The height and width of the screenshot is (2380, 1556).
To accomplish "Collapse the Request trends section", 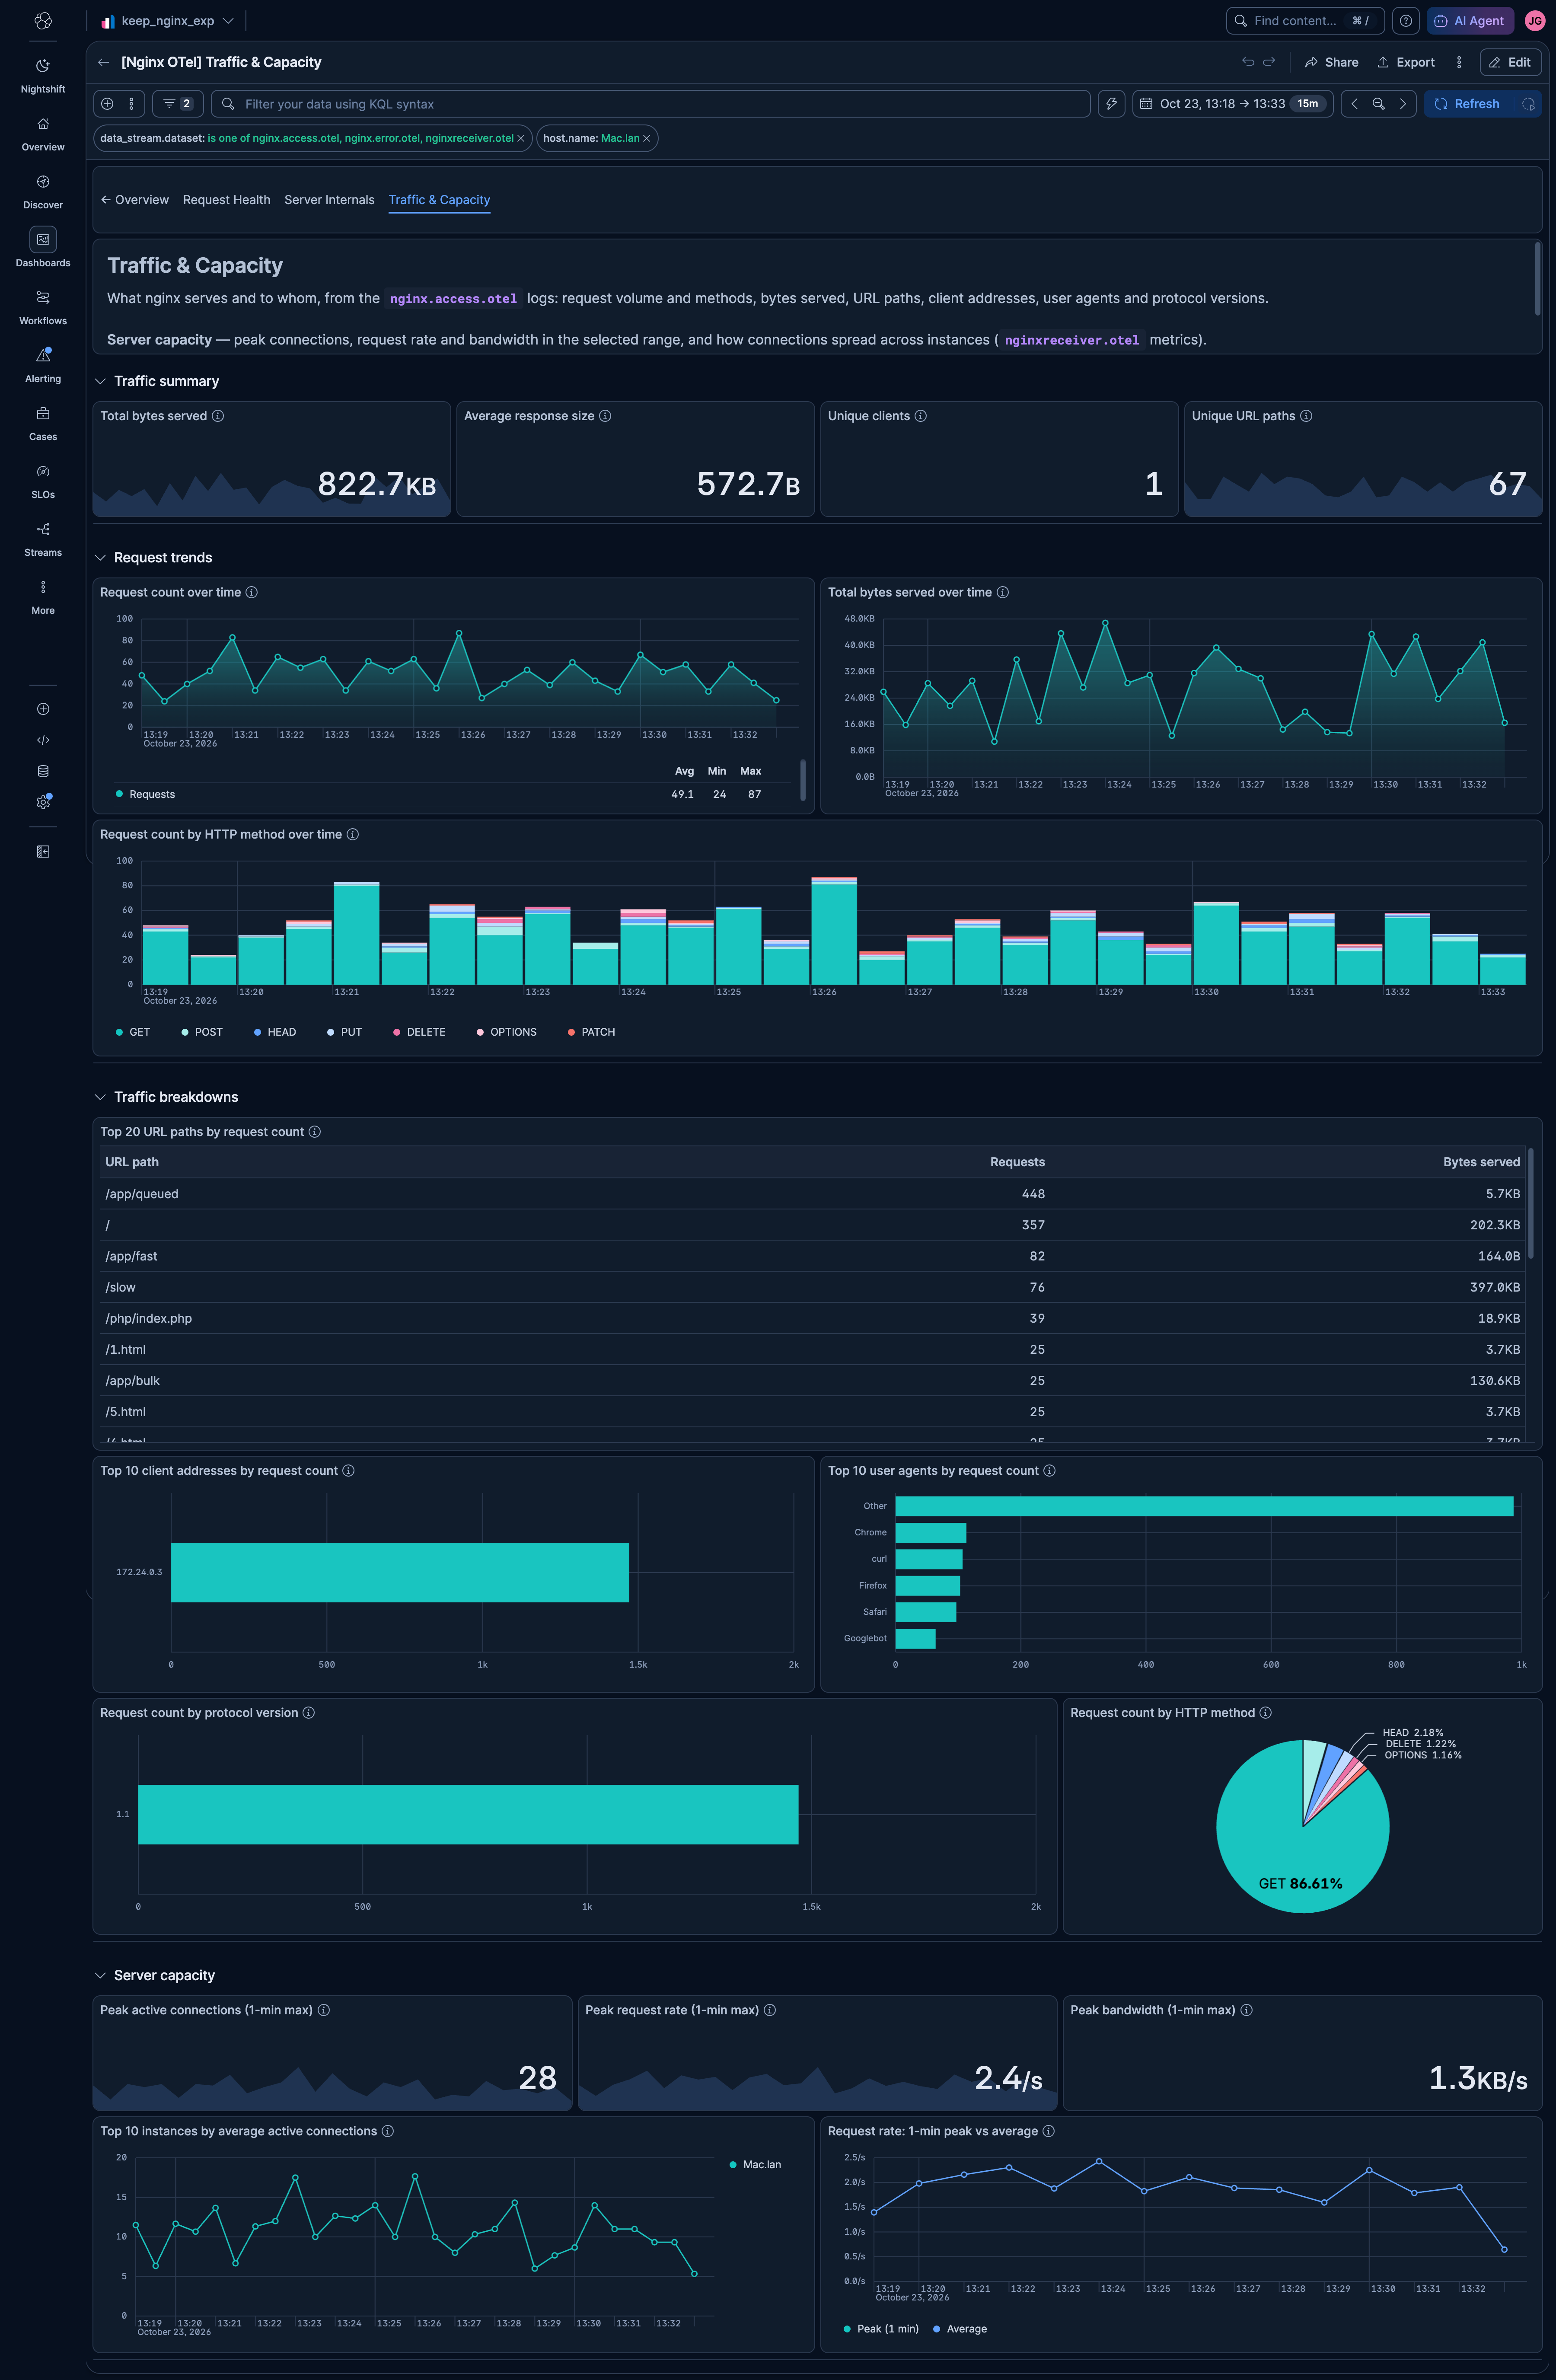I will point(100,558).
